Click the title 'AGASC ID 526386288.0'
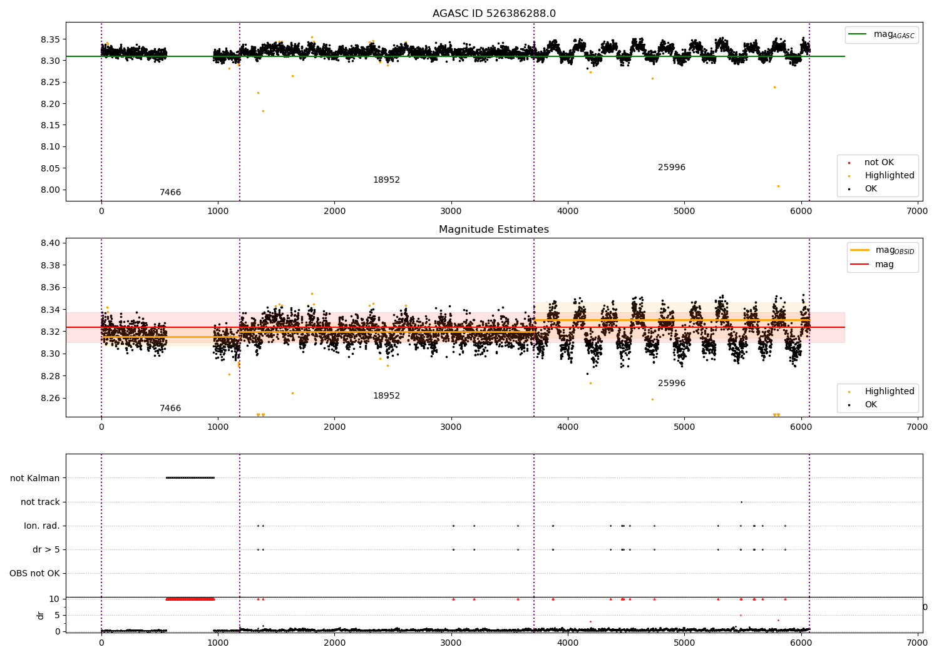 494,14
